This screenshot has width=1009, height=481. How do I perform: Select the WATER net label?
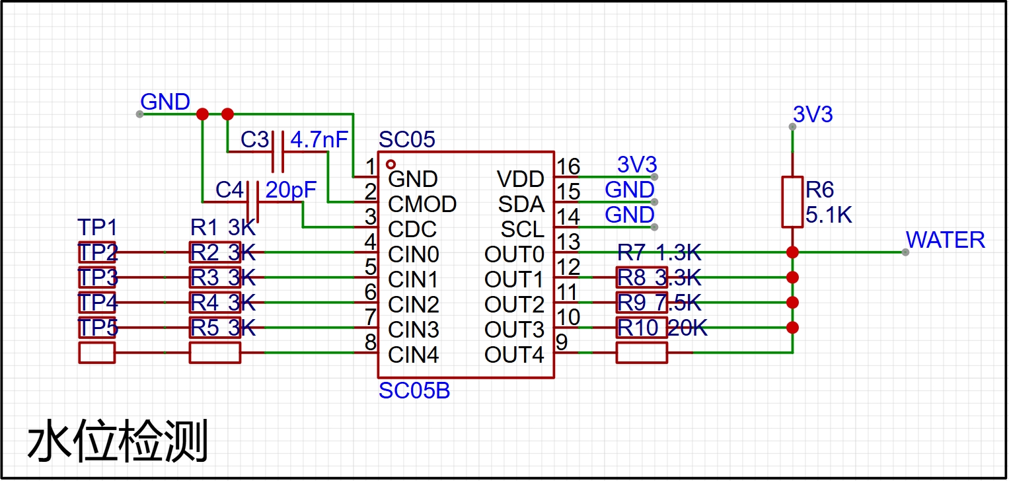(x=946, y=240)
